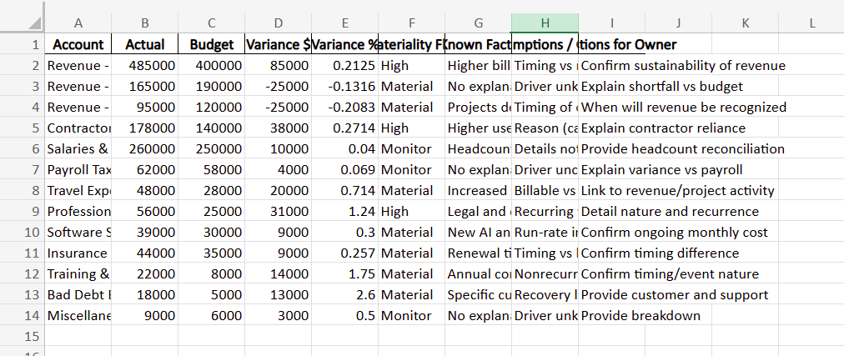Select column G header
Image resolution: width=844 pixels, height=356 pixels.
[x=479, y=23]
